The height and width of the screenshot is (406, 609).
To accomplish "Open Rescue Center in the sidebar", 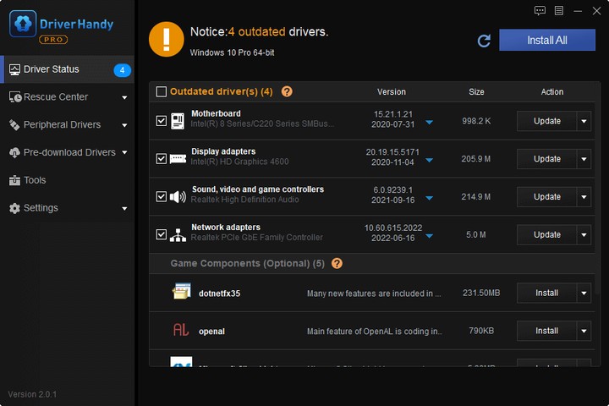I will point(67,97).
